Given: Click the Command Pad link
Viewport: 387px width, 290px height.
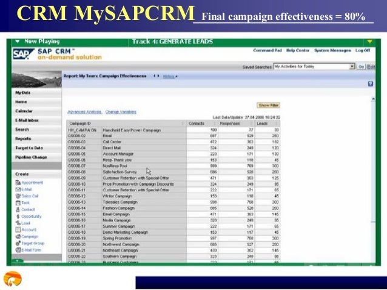Looking at the screenshot, I should 268,50.
